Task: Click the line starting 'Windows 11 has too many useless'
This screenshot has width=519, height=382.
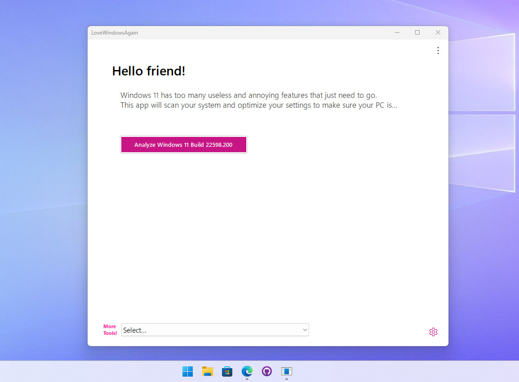Action: [x=248, y=95]
